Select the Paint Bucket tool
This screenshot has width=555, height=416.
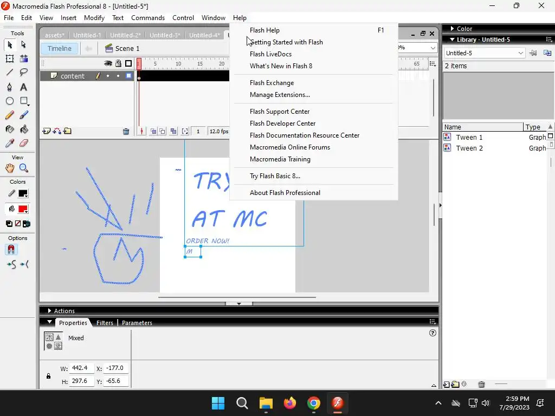click(24, 129)
